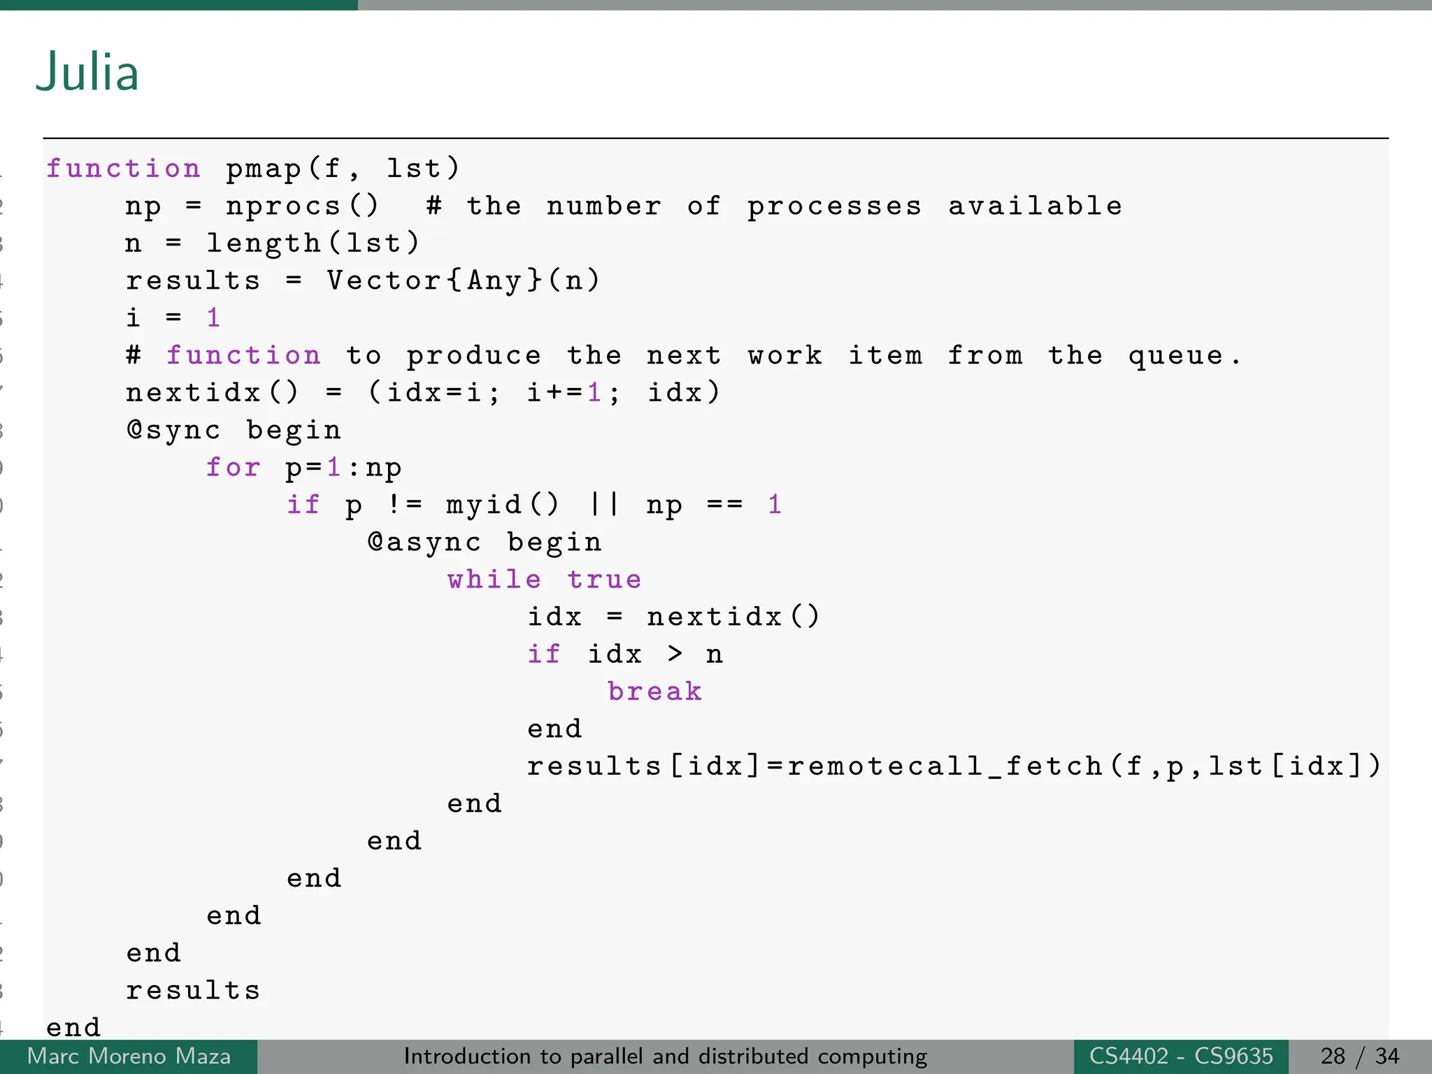The image size is (1432, 1074).
Task: Click the 'idx = nextidx()' line
Action: (673, 617)
